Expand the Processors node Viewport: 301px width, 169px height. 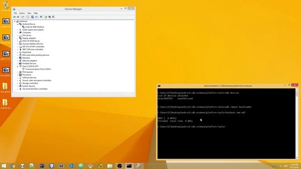18,75
